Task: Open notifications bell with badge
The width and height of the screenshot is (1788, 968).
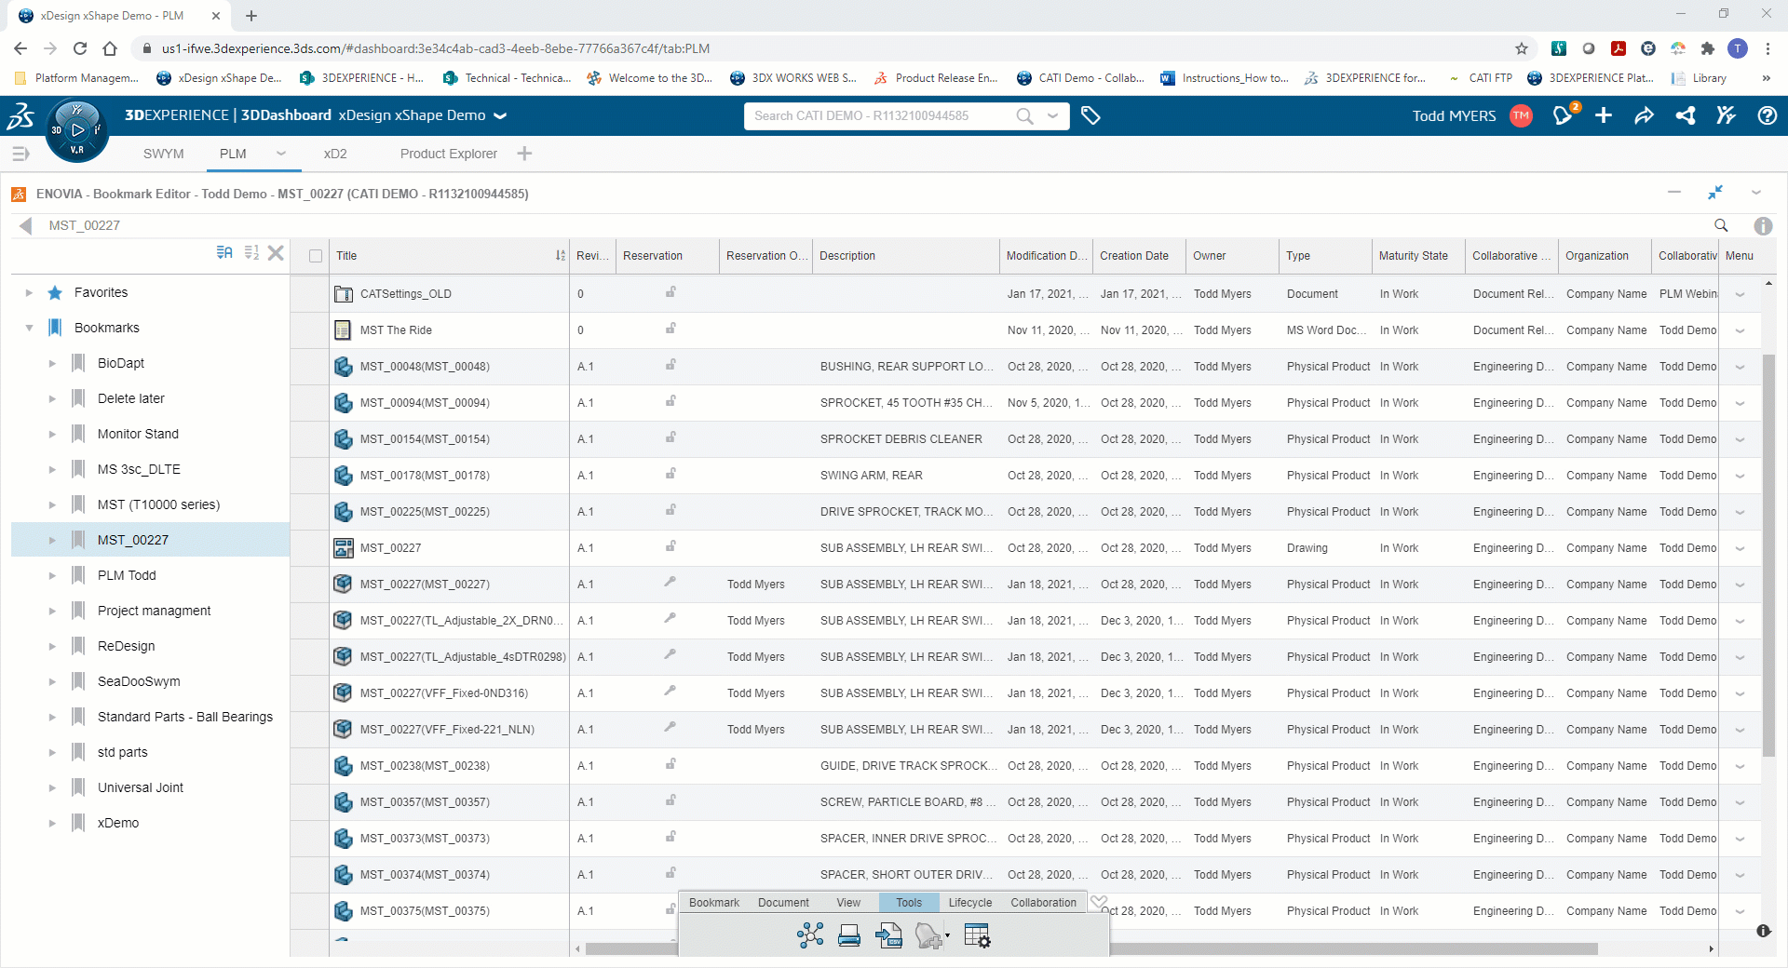Action: (x=1564, y=115)
